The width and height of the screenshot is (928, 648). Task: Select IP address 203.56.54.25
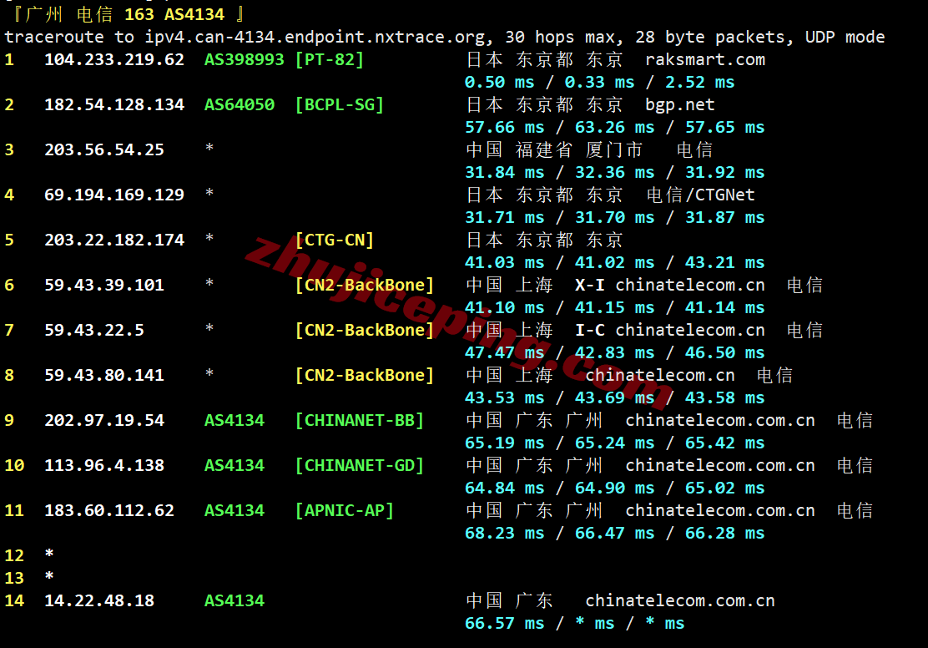(104, 149)
